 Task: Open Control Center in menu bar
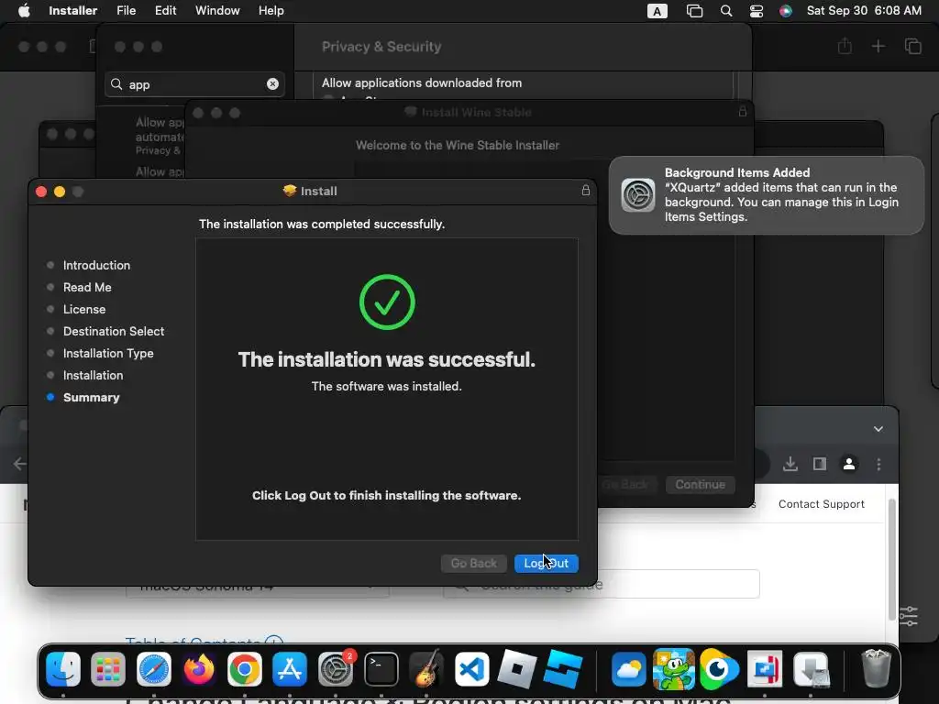point(757,11)
